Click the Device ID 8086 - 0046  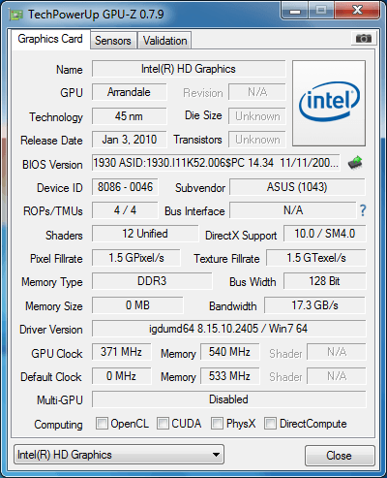125,187
